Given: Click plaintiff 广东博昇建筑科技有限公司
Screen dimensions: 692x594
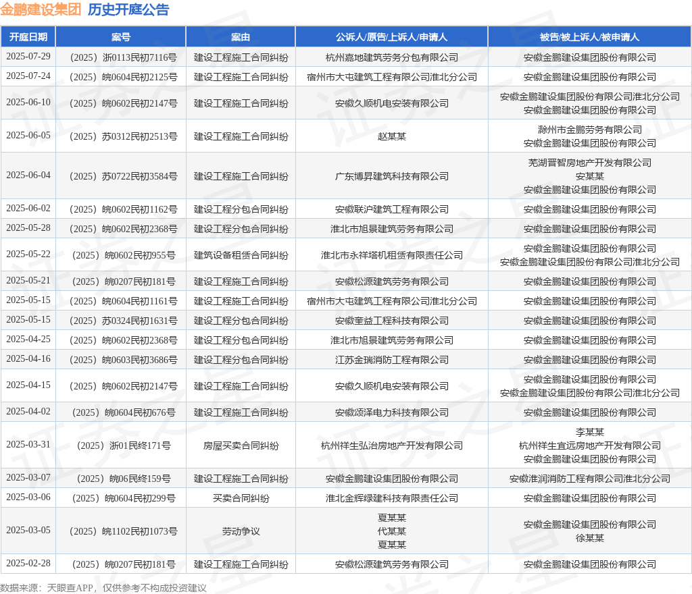Looking at the screenshot, I should pyautogui.click(x=391, y=176).
